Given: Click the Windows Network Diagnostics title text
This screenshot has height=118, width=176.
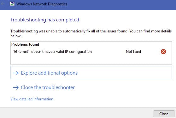Looking at the screenshot, I should coord(42,4).
